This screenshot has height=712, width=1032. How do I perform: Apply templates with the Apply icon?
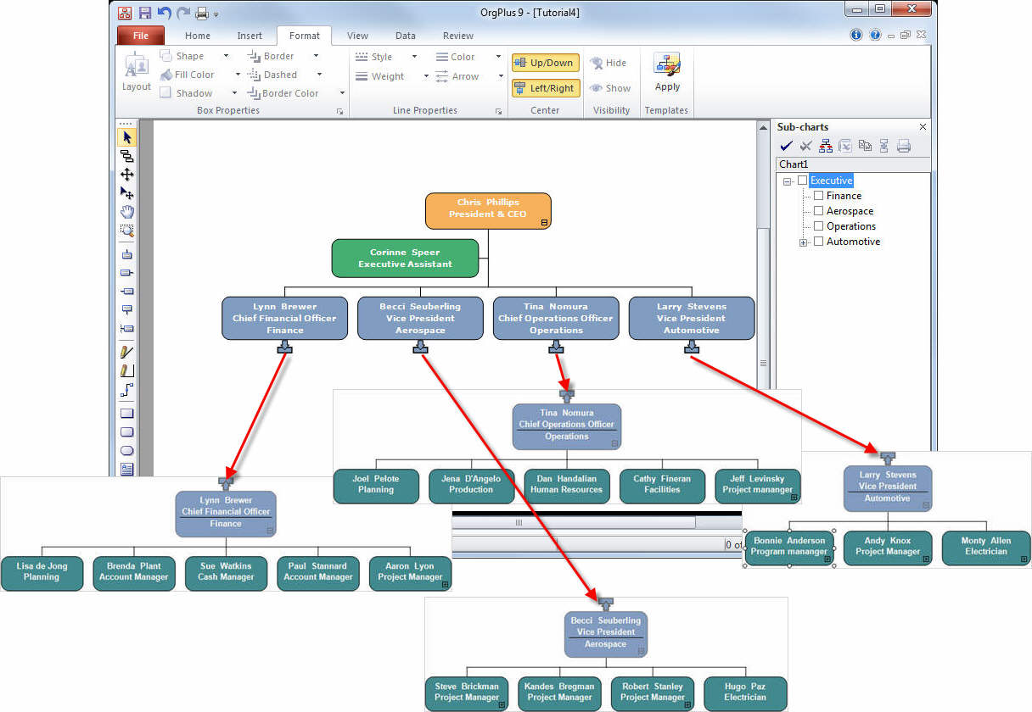coord(667,72)
